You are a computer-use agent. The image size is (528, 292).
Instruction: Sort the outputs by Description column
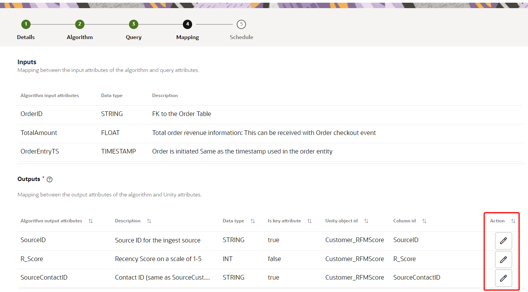point(149,221)
